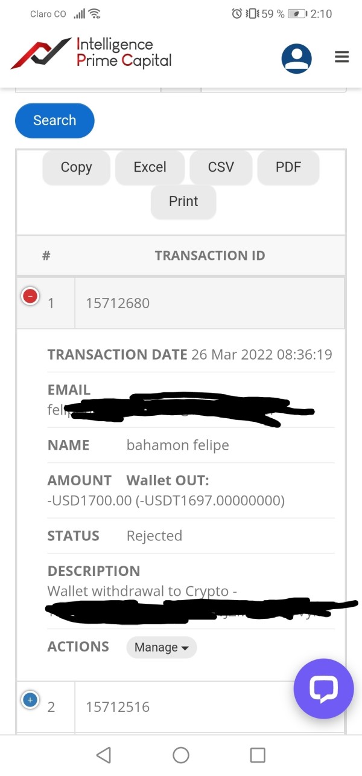
Task: Tap the Android home circle icon
Action: [181, 755]
